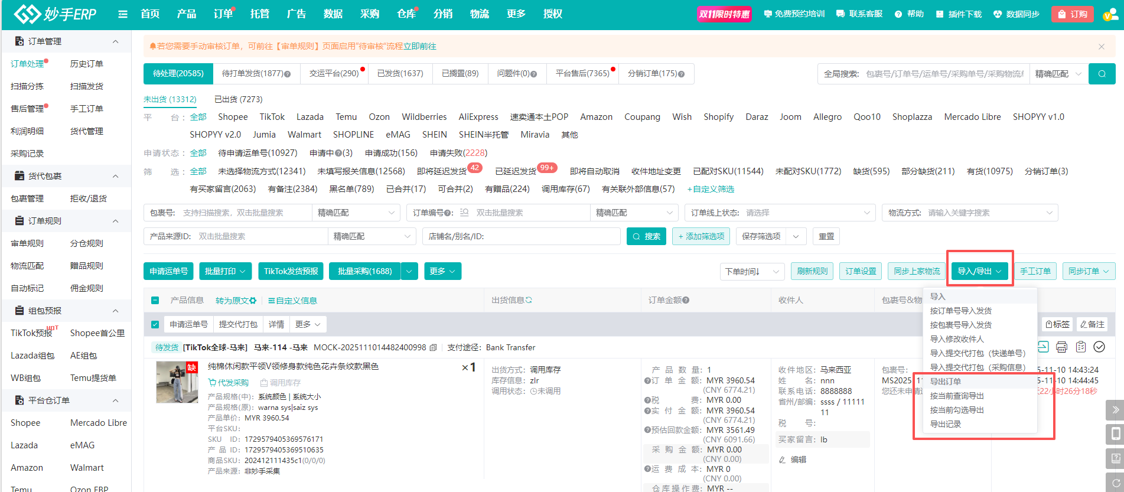This screenshot has height=492, width=1124.
Task: Filter by Shopee platform
Action: 233,117
